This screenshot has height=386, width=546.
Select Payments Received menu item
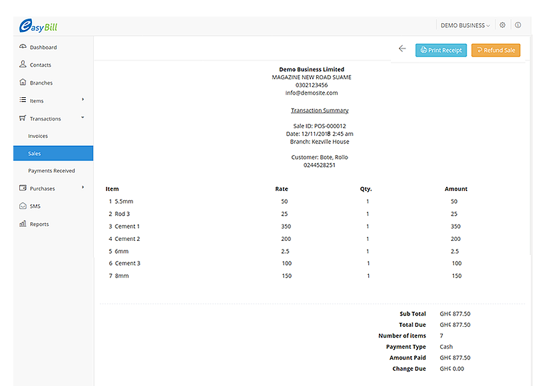(x=51, y=171)
